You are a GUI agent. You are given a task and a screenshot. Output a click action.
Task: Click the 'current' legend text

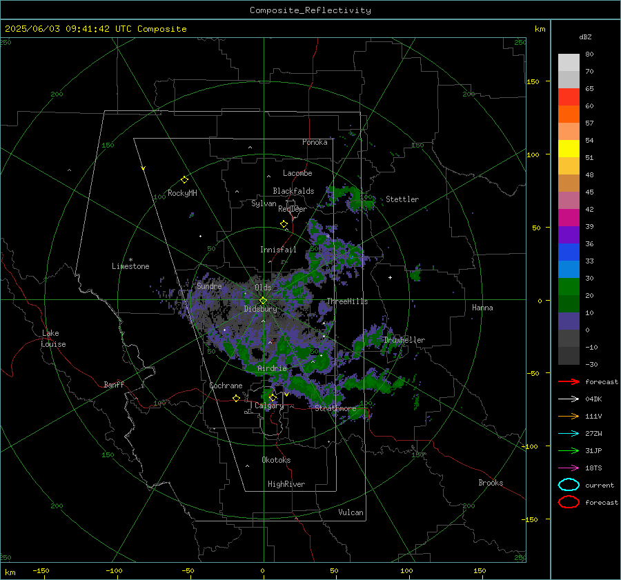600,485
